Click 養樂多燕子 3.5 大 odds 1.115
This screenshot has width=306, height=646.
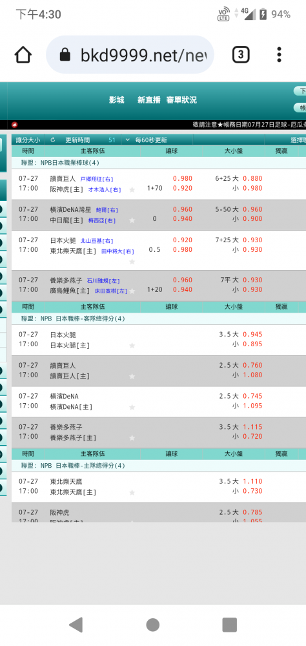tap(252, 427)
